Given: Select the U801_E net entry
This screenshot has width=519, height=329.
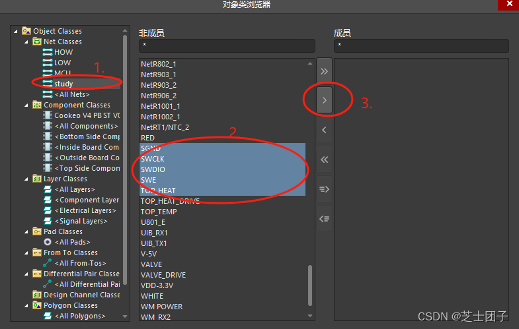Looking at the screenshot, I should [153, 222].
